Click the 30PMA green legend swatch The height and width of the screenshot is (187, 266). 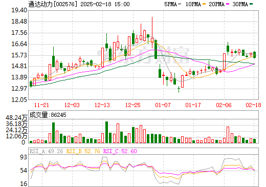(x=251, y=4)
